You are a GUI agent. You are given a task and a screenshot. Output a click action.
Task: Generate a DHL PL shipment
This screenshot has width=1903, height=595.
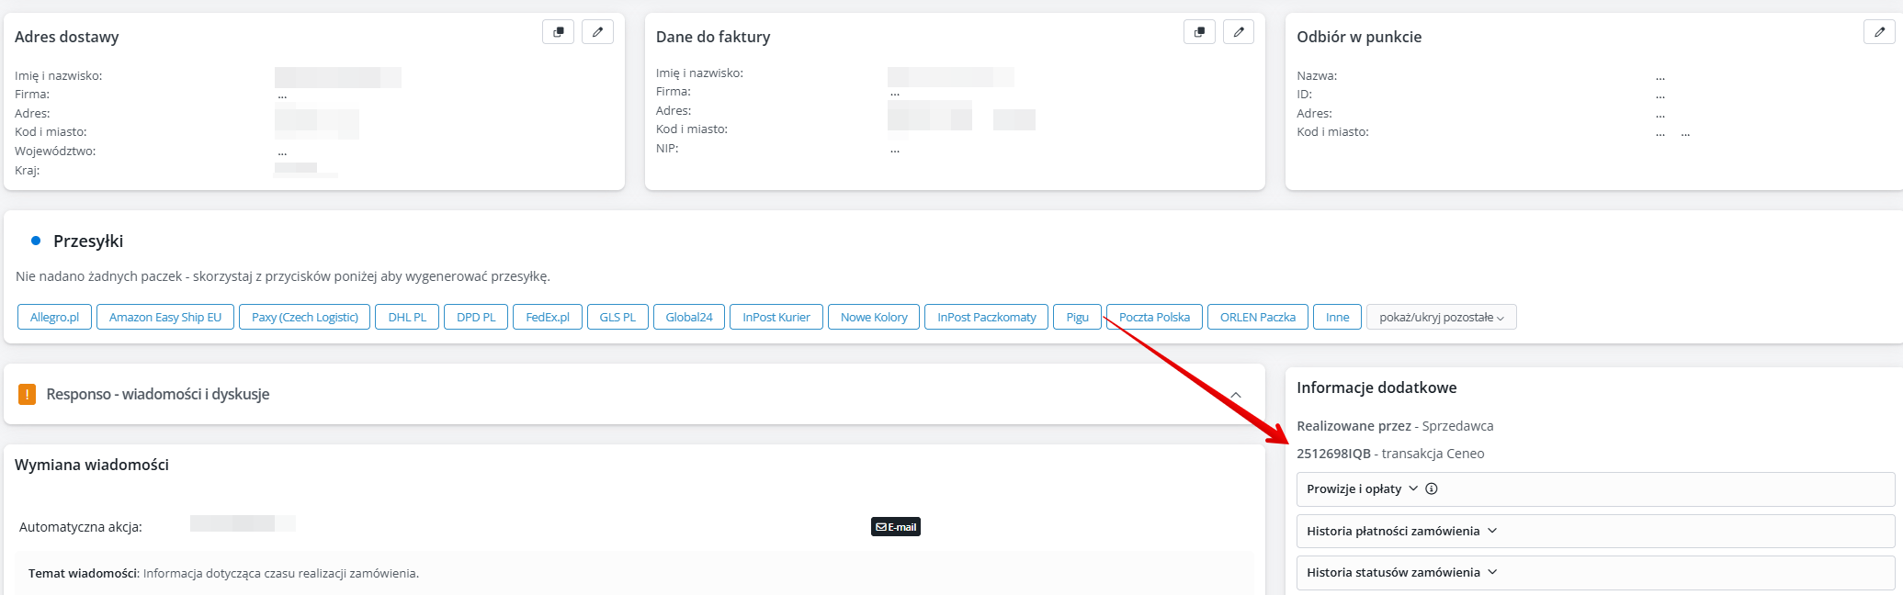(407, 318)
